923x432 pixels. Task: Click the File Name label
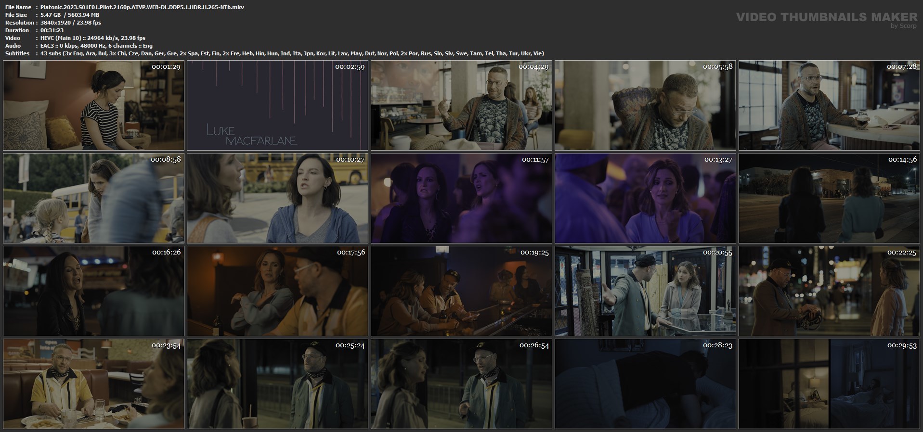18,7
